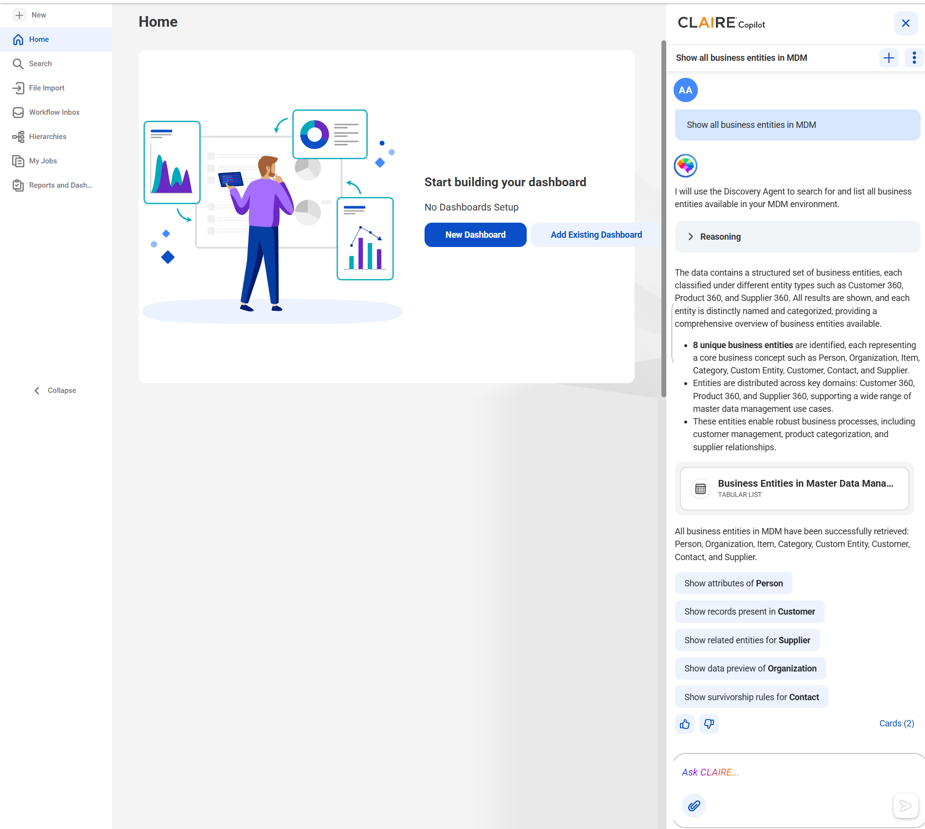Image resolution: width=925 pixels, height=829 pixels.
Task: Click the conversation title in Copilot header
Action: 741,58
